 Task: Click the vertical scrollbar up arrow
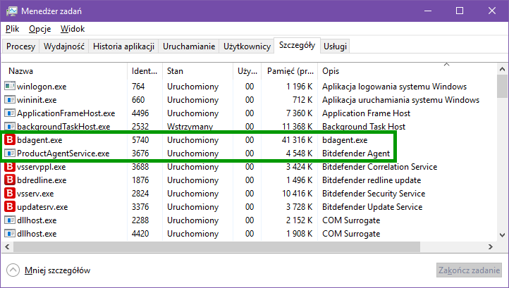502,70
